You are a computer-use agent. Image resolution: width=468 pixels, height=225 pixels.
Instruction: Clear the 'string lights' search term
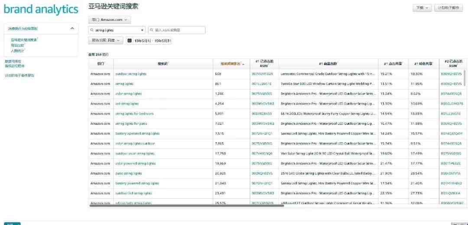142,30
